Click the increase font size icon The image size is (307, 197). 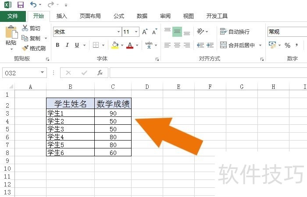(x=145, y=32)
